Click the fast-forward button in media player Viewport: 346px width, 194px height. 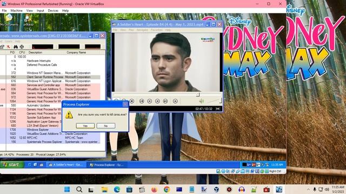157,101
